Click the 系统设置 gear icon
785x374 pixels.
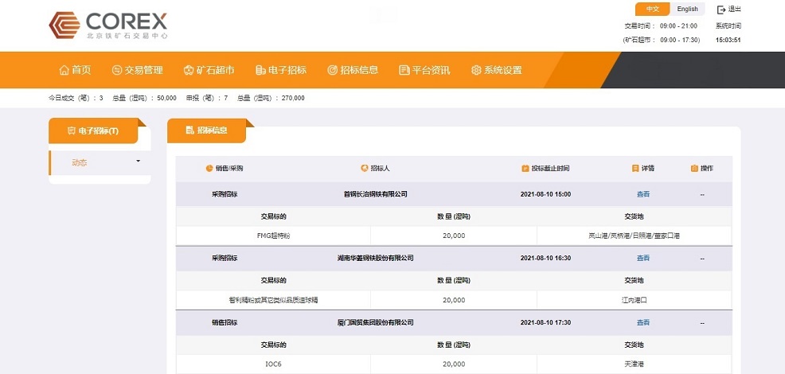pyautogui.click(x=476, y=70)
